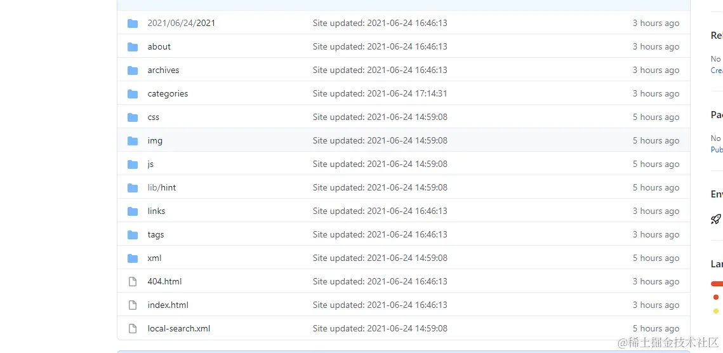
Task: Click commit message in the local-search.xml row
Action: (x=380, y=328)
